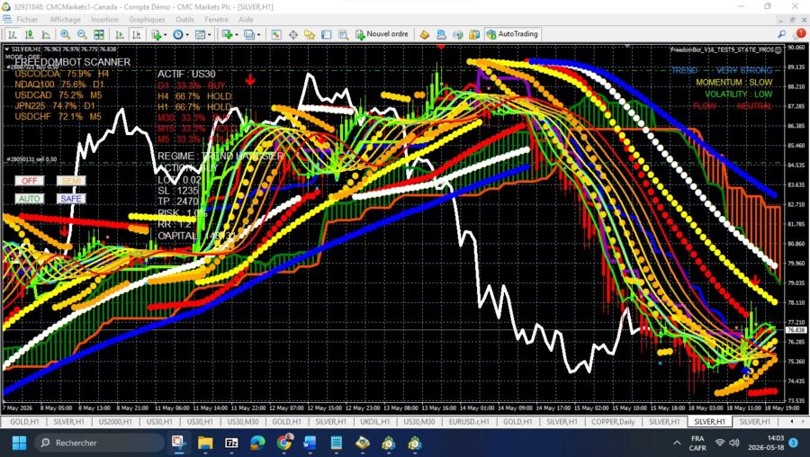Open the Windows Start menu
Image resolution: width=810 pixels, height=457 pixels.
pyautogui.click(x=19, y=443)
